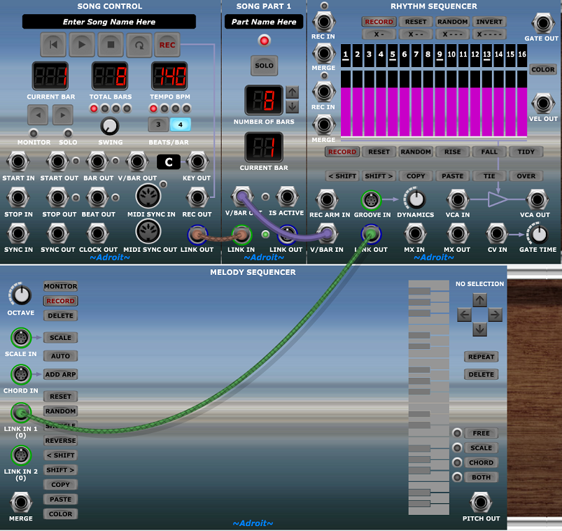The width and height of the screenshot is (562, 531).
Task: Click the GROOVE IN connector
Action: pos(371,200)
